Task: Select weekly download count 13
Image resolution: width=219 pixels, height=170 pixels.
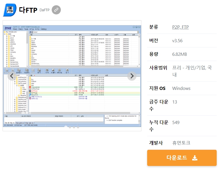Action: 175,102
